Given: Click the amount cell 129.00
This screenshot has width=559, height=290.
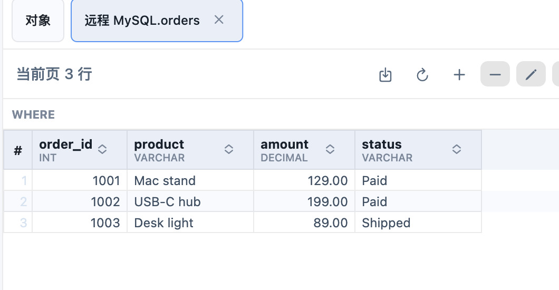Looking at the screenshot, I should click(304, 180).
